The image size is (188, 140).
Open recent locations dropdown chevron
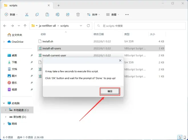[19, 26]
